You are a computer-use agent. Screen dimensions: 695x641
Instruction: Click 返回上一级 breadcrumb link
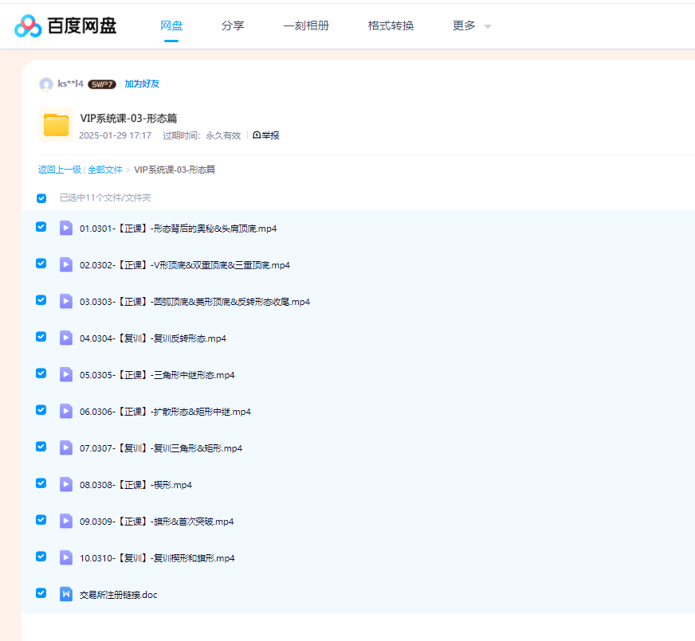tap(60, 170)
